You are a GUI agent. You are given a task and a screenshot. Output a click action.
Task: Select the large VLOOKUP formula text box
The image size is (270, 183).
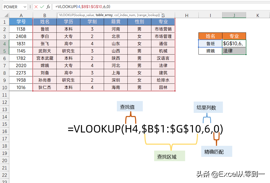145,129
